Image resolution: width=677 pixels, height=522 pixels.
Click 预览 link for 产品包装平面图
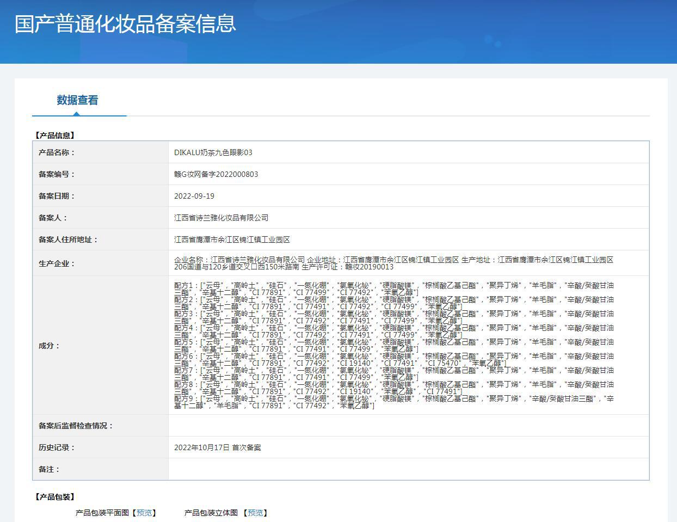point(144,513)
